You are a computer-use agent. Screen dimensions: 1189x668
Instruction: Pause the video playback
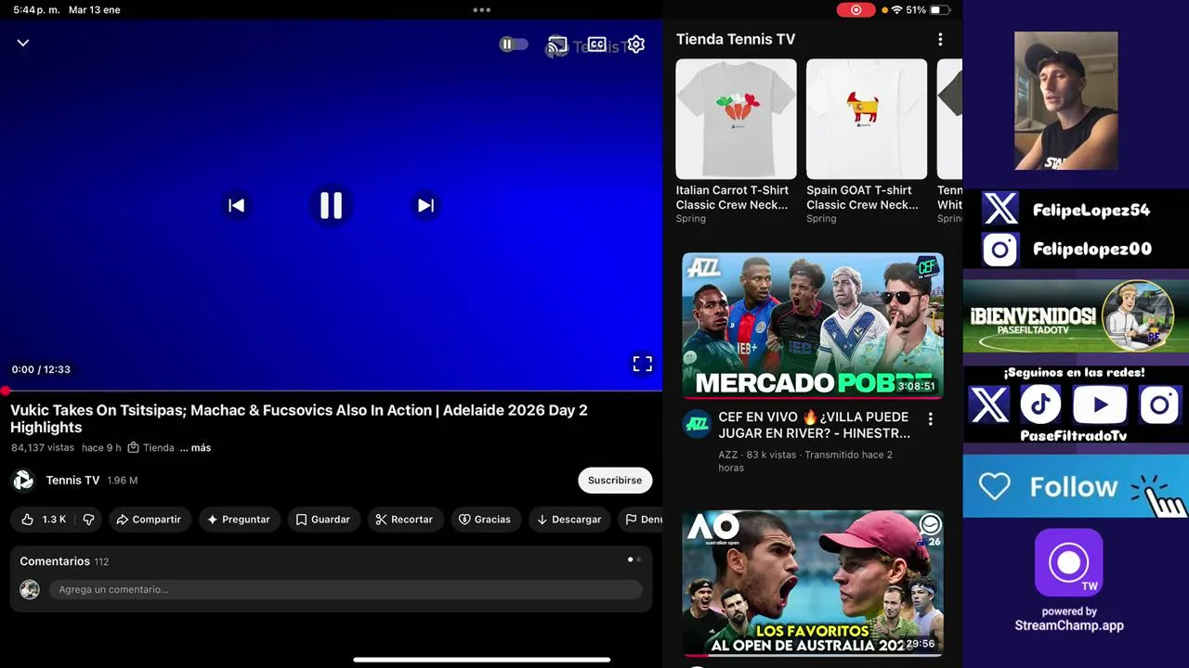coord(332,206)
